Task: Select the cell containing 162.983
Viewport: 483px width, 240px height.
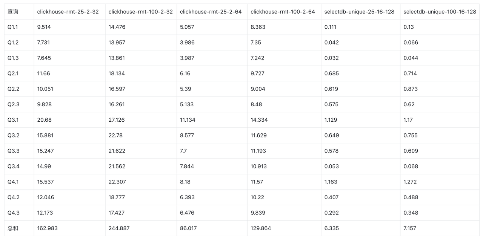Action: [48, 228]
